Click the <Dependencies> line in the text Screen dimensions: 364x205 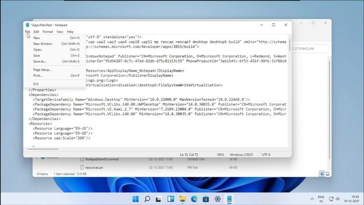click(x=43, y=95)
